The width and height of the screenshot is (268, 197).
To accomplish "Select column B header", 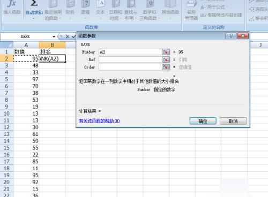I will [52, 45].
